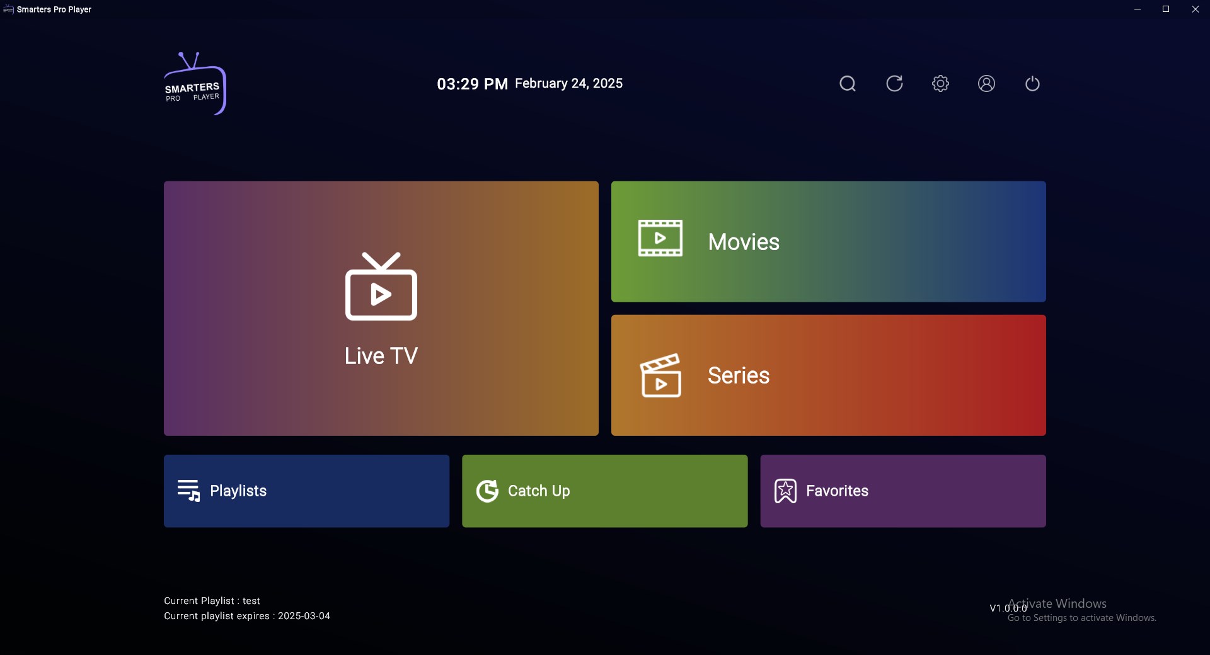View your Favorites collection
The width and height of the screenshot is (1210, 655).
click(x=902, y=491)
